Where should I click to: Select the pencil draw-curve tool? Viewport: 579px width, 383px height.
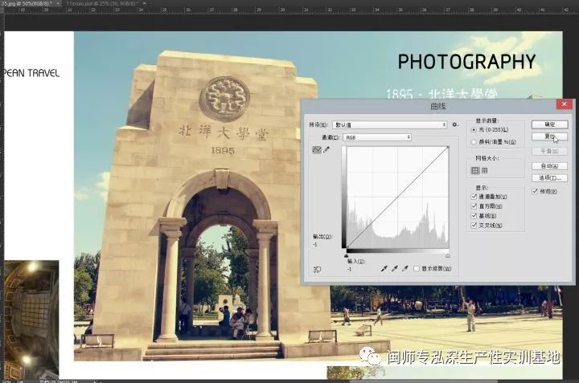click(x=326, y=149)
